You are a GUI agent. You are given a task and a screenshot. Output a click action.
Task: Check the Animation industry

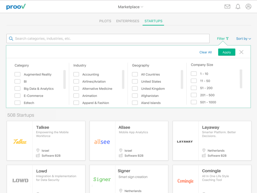pos(76,96)
